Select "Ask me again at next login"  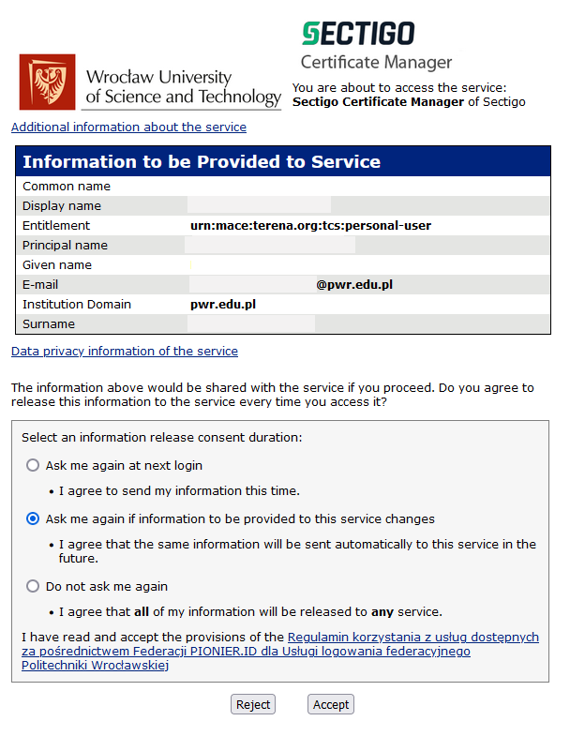pyautogui.click(x=34, y=465)
